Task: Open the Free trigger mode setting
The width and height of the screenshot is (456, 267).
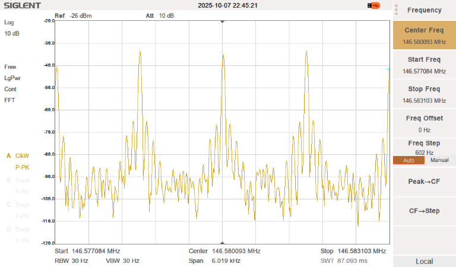Action: click(10, 67)
